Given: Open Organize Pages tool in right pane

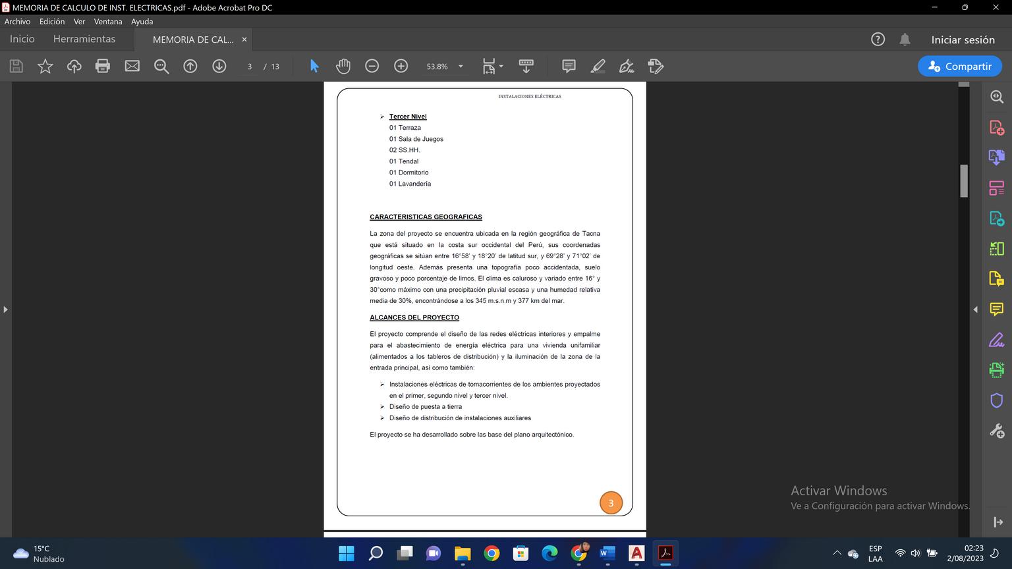Looking at the screenshot, I should [x=997, y=188].
